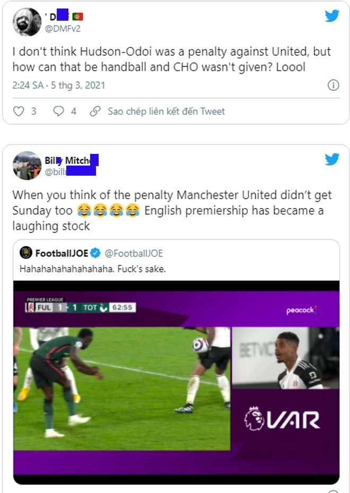Viewport: 350px width, 493px height.
Task: Open the VAR match screenshot image
Action: pyautogui.click(x=176, y=382)
